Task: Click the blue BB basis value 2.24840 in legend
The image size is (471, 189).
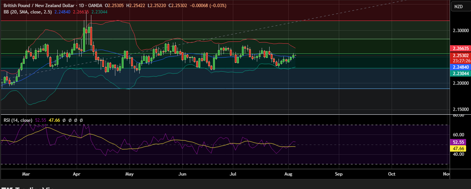Action: 62,12
